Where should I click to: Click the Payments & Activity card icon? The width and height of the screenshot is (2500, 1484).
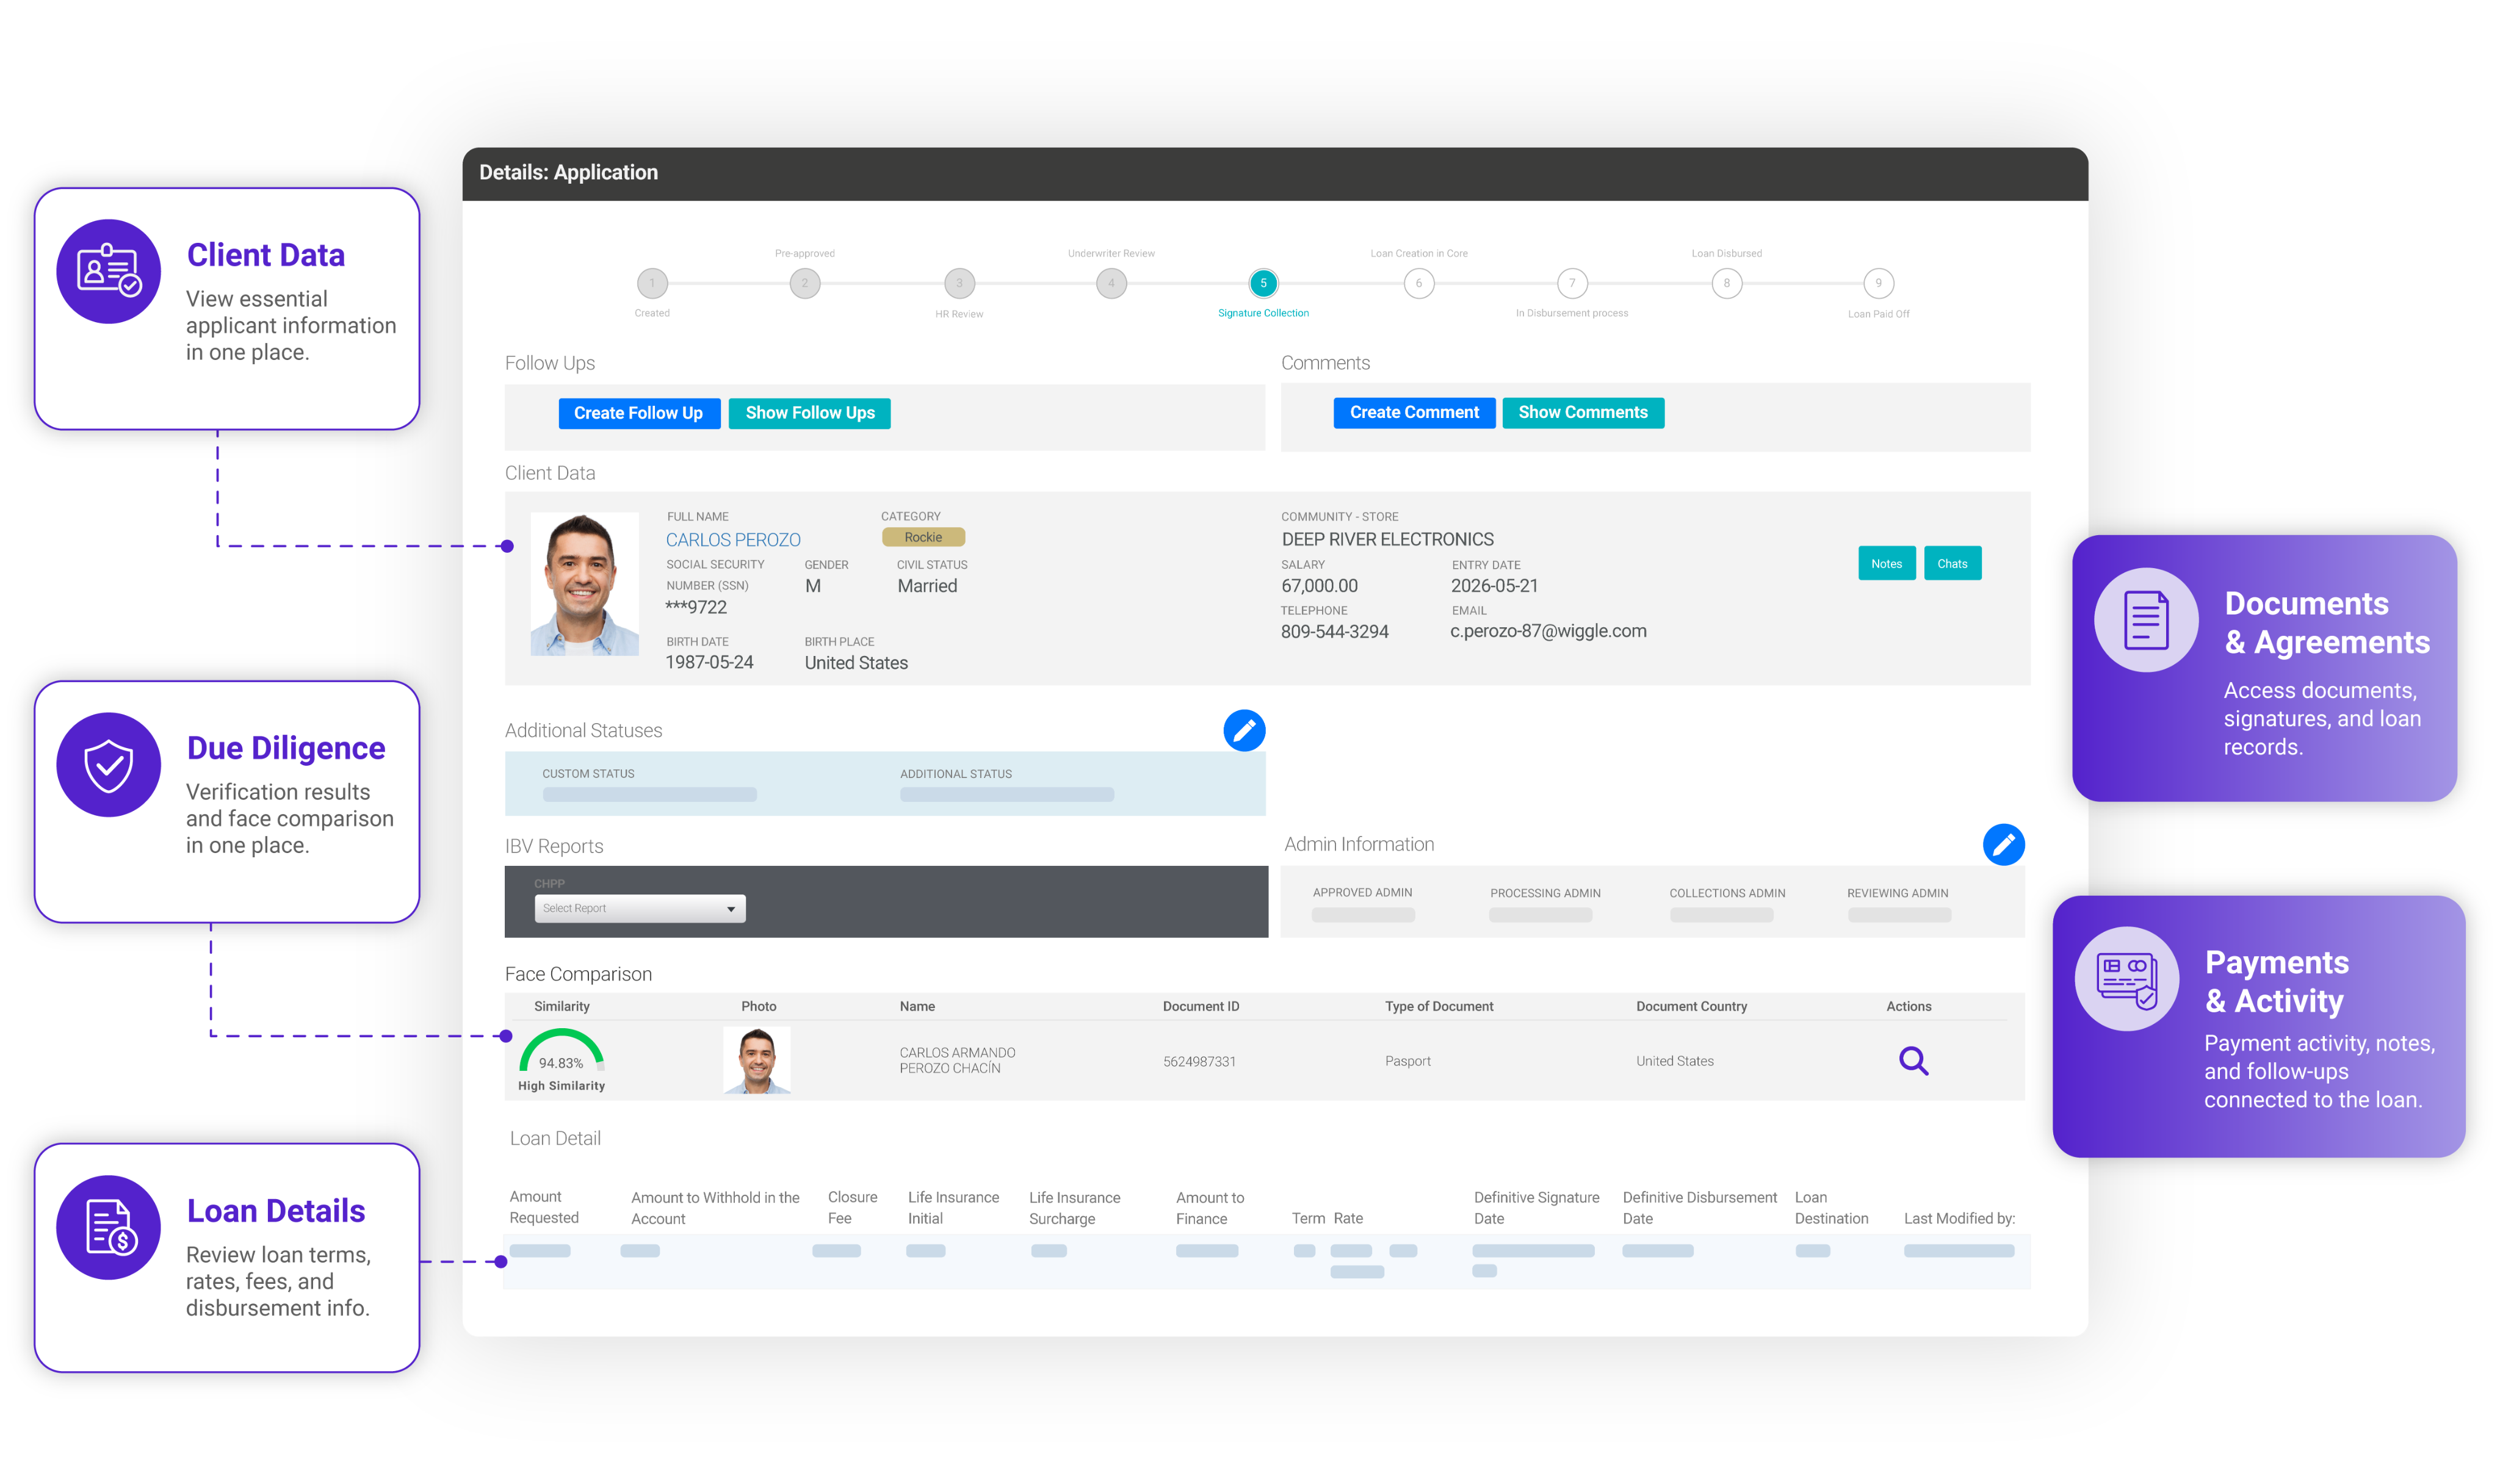pyautogui.click(x=2126, y=979)
